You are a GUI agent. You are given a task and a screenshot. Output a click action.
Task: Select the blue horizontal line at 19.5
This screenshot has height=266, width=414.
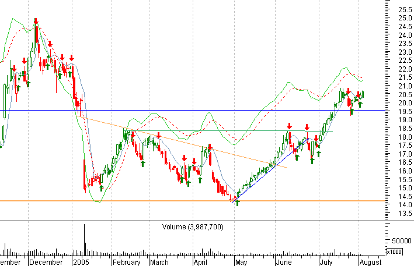coord(193,110)
